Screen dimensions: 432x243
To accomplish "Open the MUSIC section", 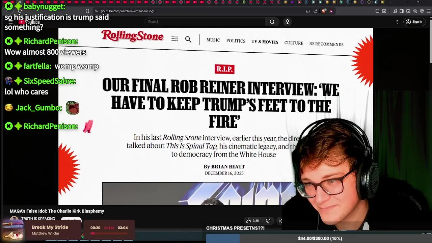I will click(213, 40).
